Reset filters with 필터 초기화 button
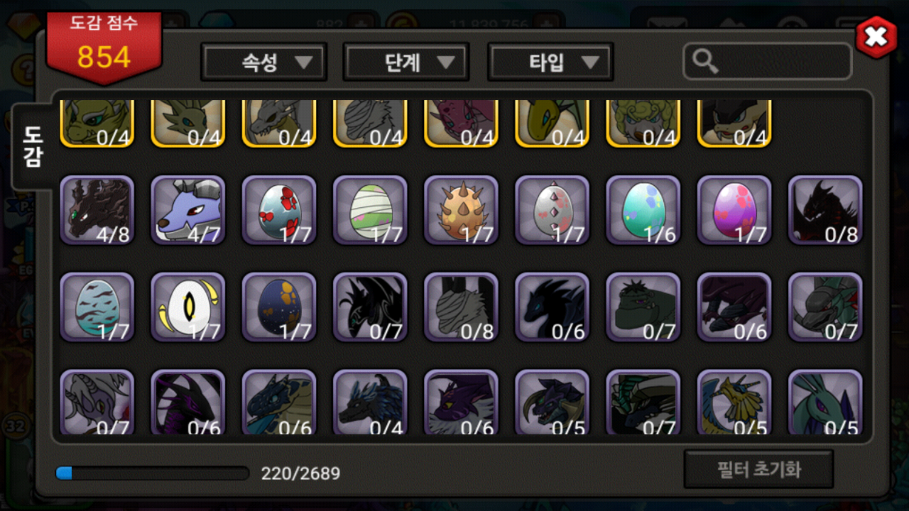 tap(758, 469)
